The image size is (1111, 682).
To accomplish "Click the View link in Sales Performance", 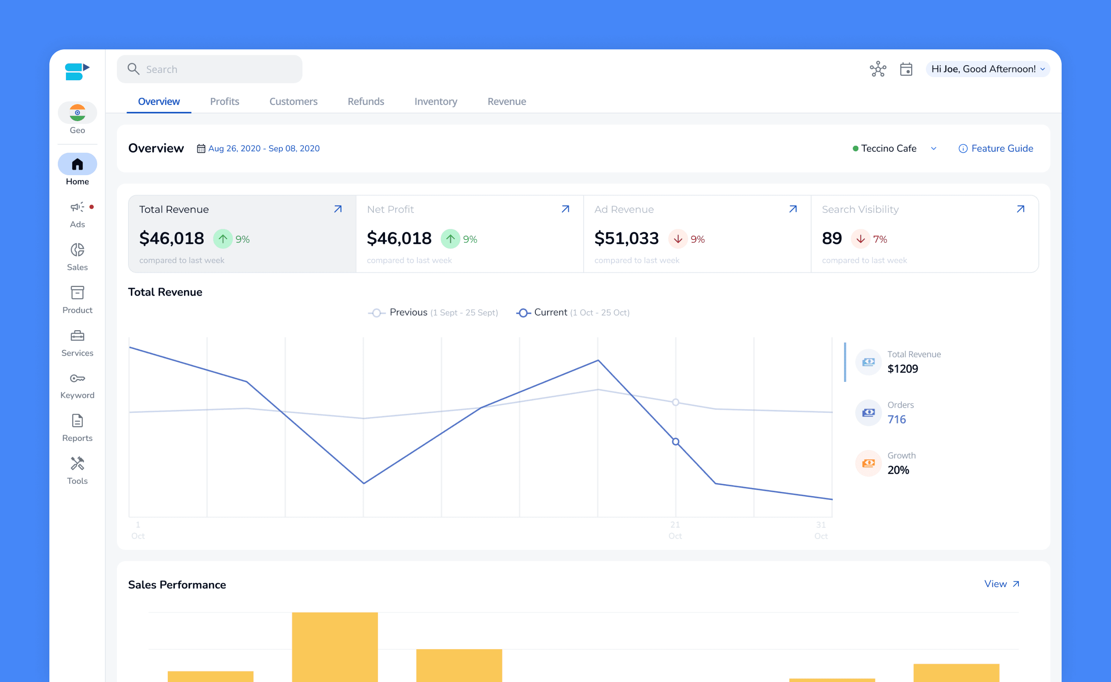I will (x=1001, y=584).
